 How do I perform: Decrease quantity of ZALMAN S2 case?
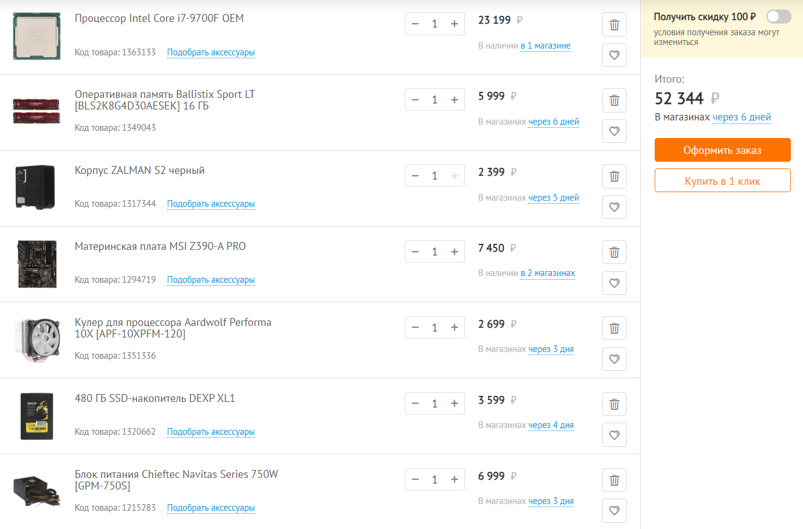click(x=415, y=176)
